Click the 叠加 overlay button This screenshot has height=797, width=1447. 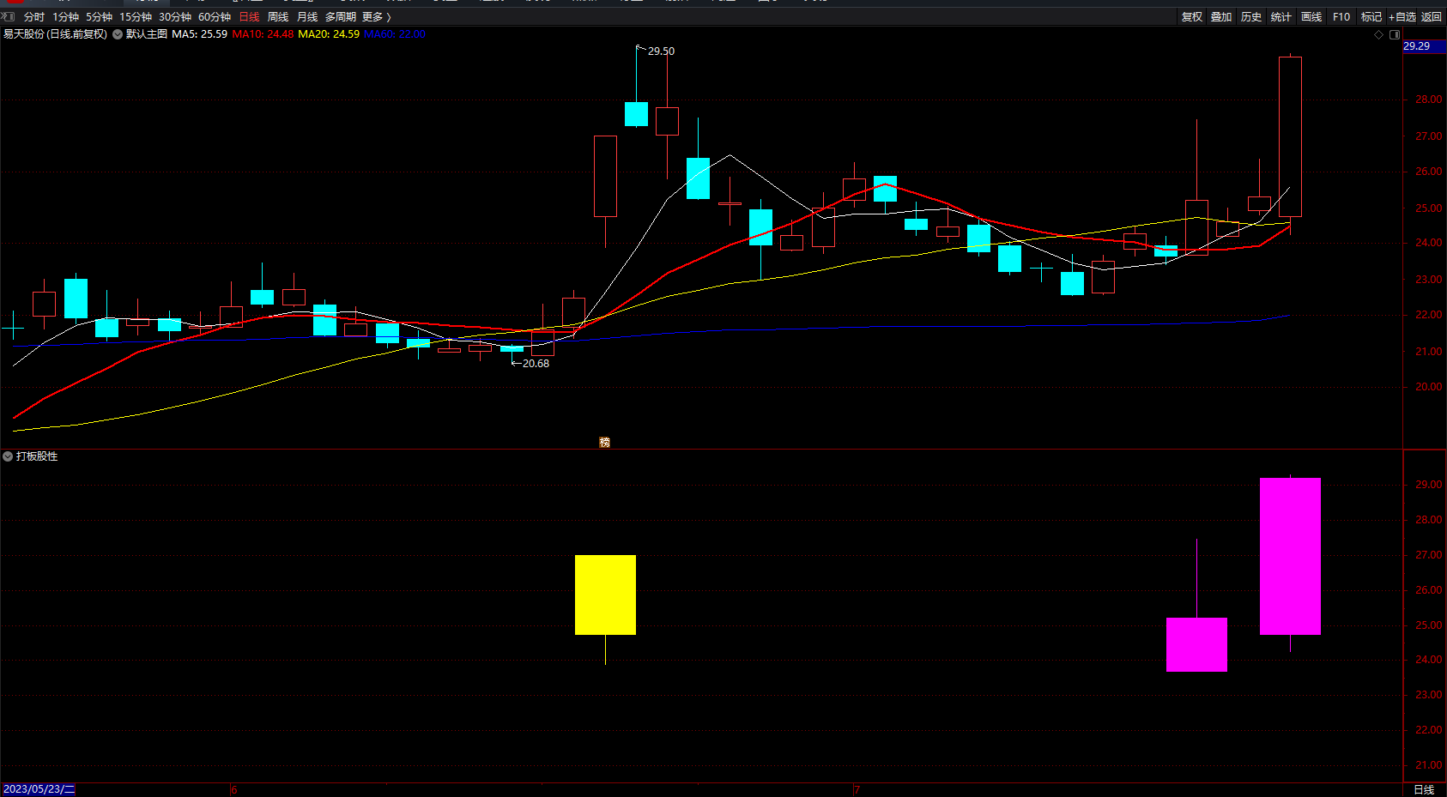pos(1221,17)
